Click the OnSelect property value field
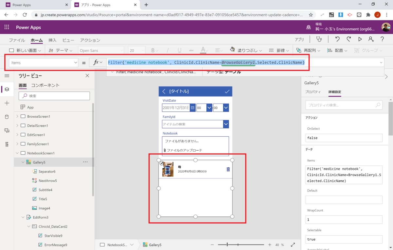 [x=344, y=138]
